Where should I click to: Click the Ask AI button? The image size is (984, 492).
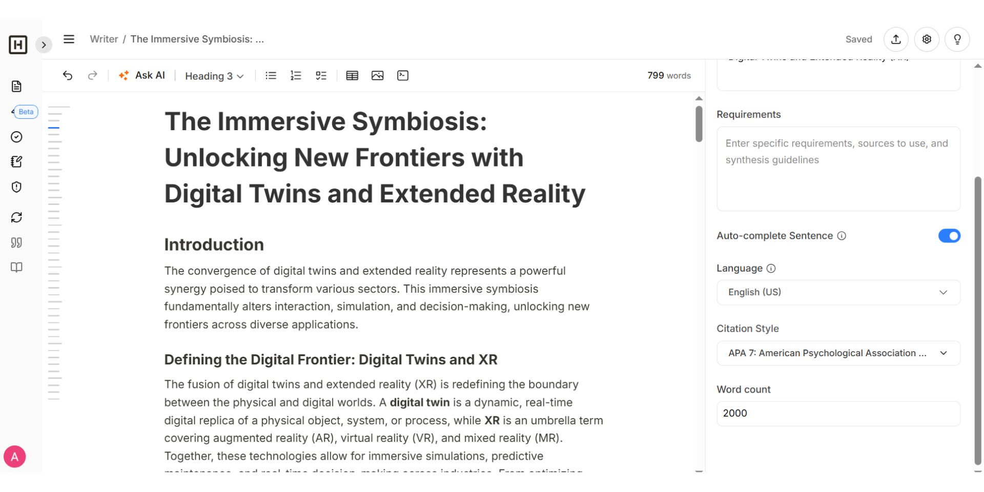tap(142, 76)
